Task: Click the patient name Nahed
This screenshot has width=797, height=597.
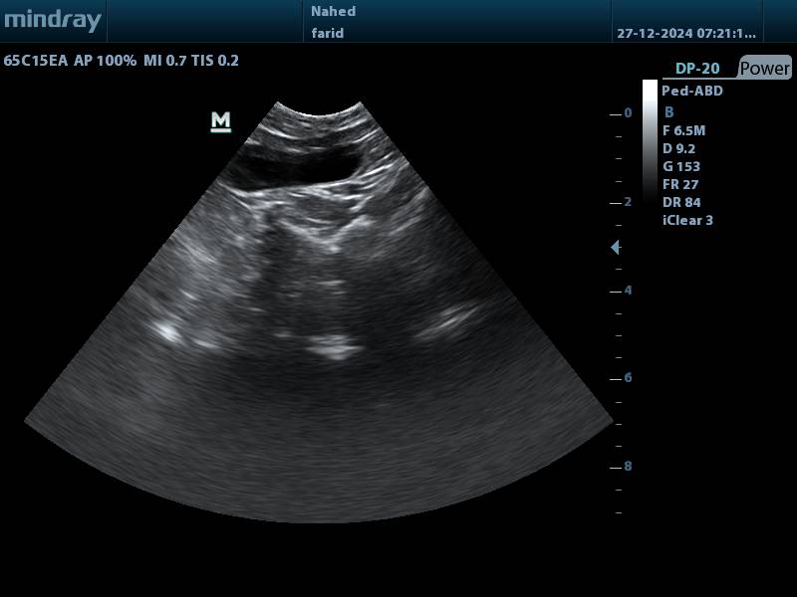Action: coord(333,11)
